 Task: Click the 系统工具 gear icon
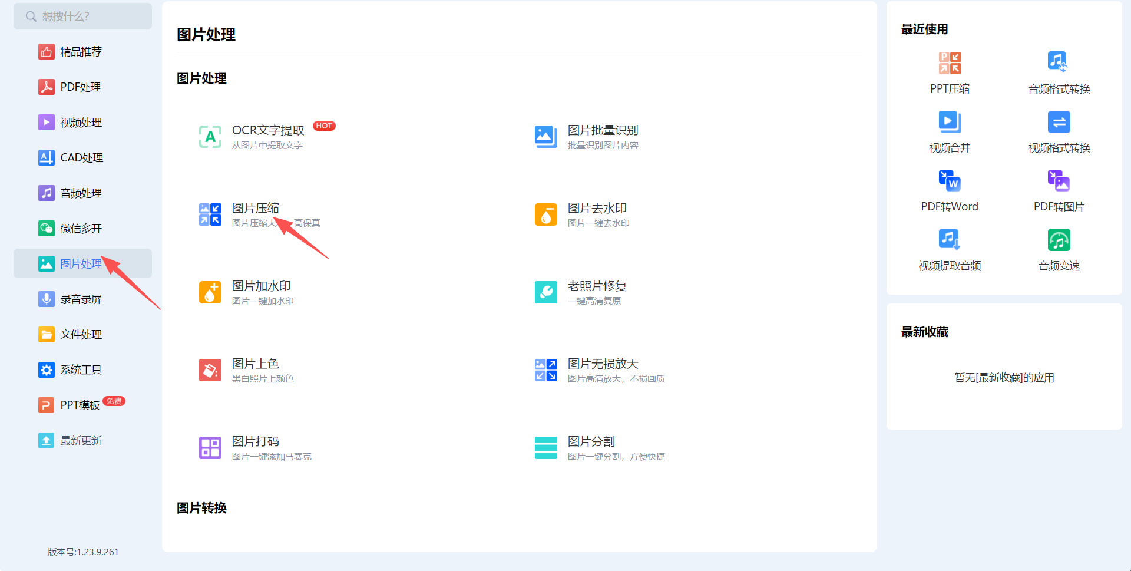47,370
